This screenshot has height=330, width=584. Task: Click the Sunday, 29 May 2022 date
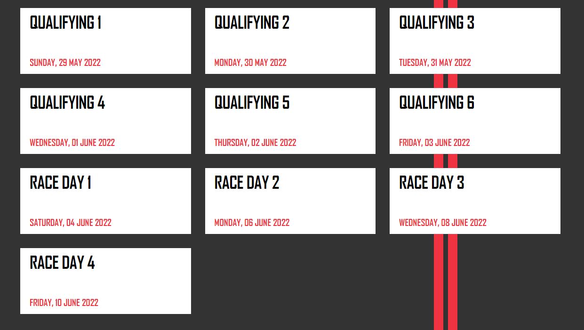pos(65,63)
